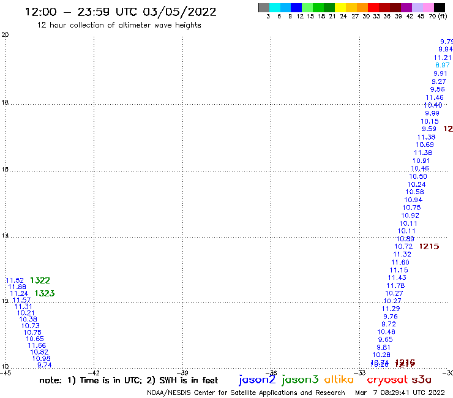Click the gray swatch in the color scale
This screenshot has width=453, height=398.
[264, 7]
